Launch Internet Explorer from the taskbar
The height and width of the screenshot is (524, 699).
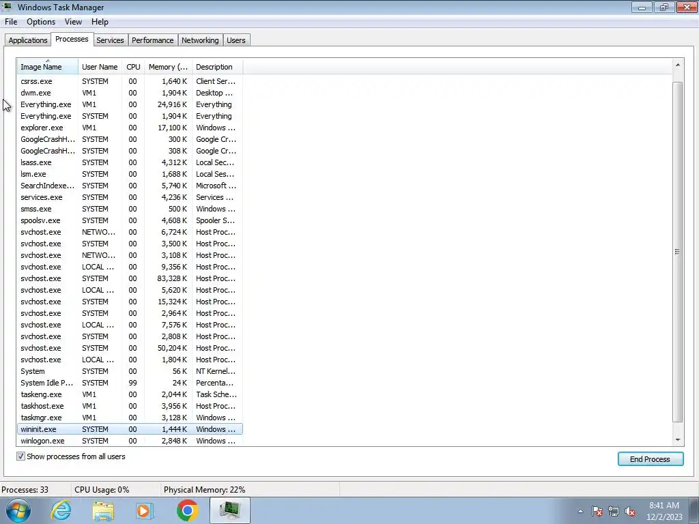pos(61,510)
